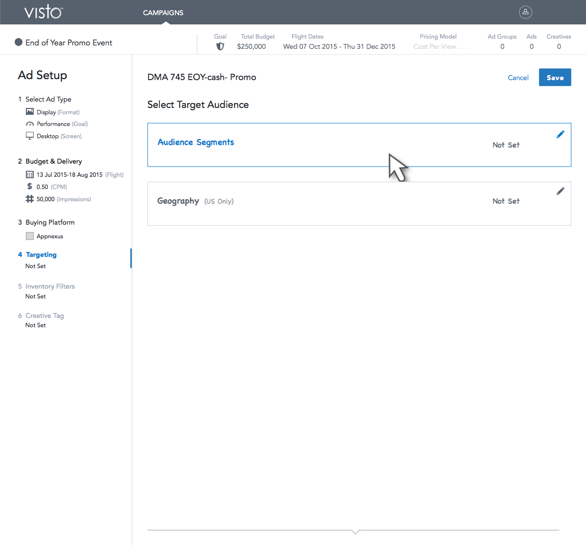
Task: Open the Creative Tag step
Action: pos(44,315)
